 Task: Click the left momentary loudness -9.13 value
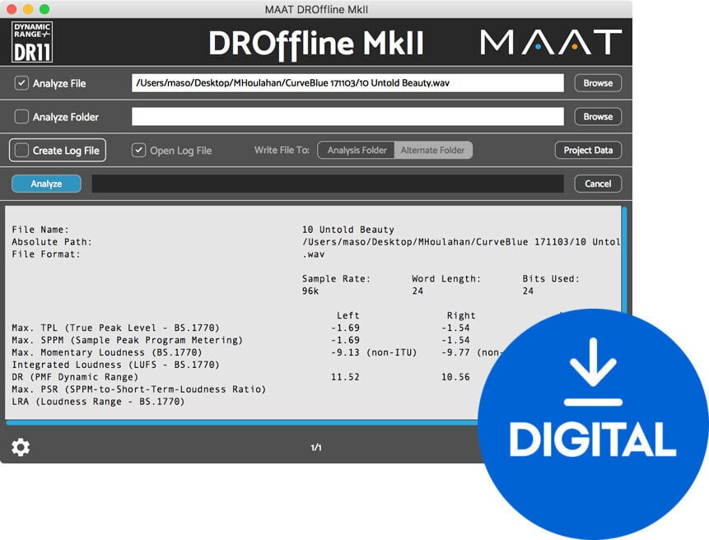pos(345,352)
